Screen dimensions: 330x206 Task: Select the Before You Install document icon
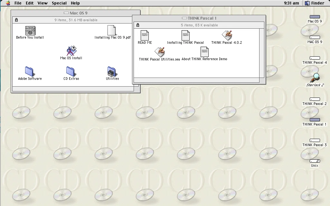30,31
